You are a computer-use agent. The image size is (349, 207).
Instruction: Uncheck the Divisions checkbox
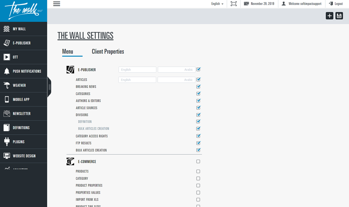click(x=198, y=115)
